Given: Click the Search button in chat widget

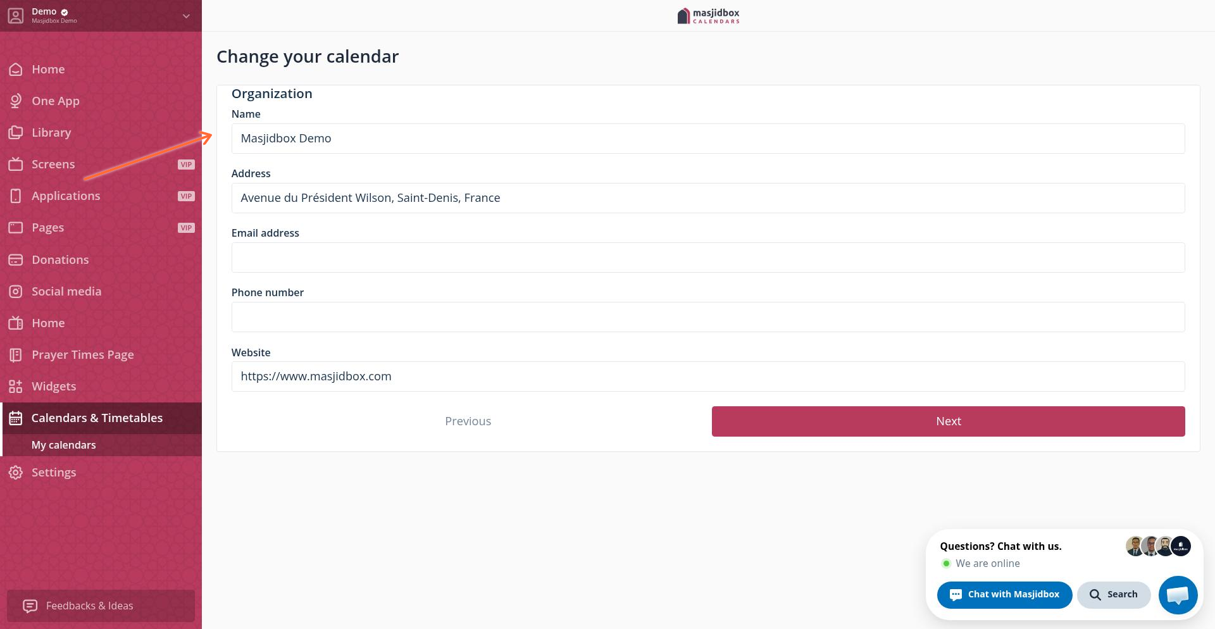Looking at the screenshot, I should point(1113,595).
